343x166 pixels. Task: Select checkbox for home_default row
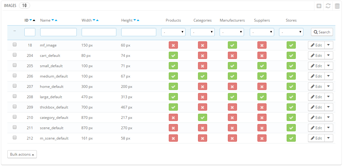[15, 86]
